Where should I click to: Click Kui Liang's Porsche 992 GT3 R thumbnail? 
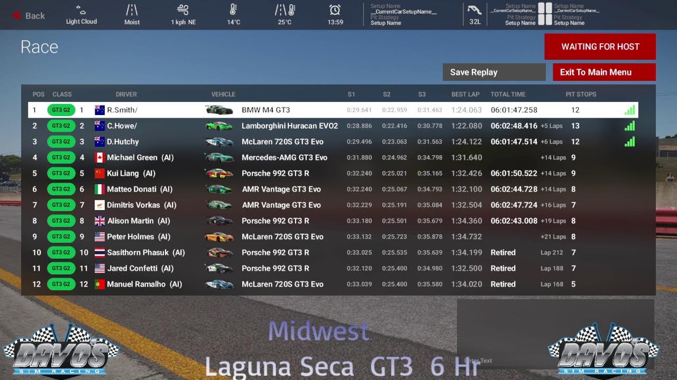pos(219,173)
